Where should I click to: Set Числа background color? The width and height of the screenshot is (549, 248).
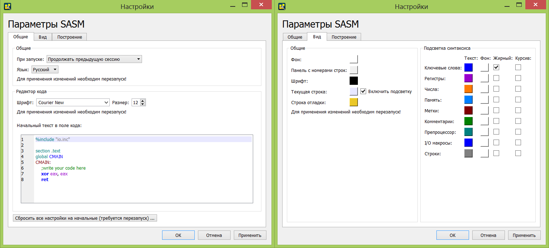click(484, 89)
